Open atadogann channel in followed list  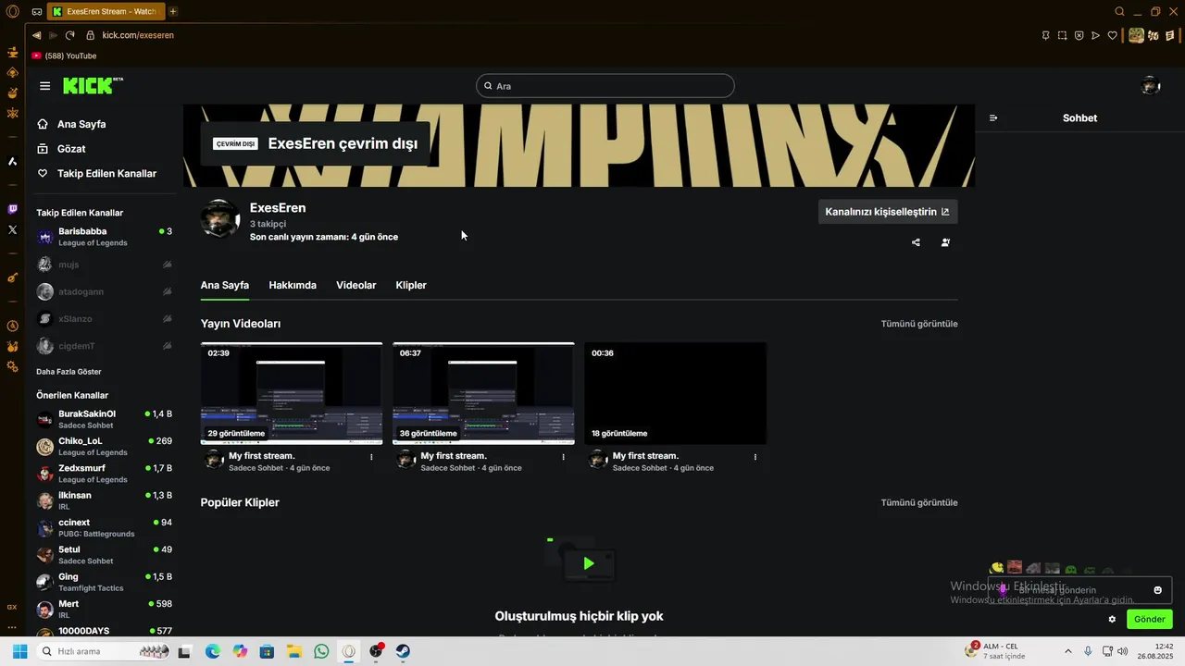[x=104, y=291]
